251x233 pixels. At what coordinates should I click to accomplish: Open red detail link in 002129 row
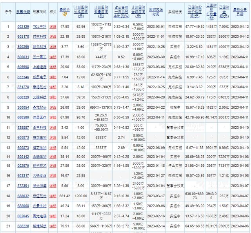point(53,27)
